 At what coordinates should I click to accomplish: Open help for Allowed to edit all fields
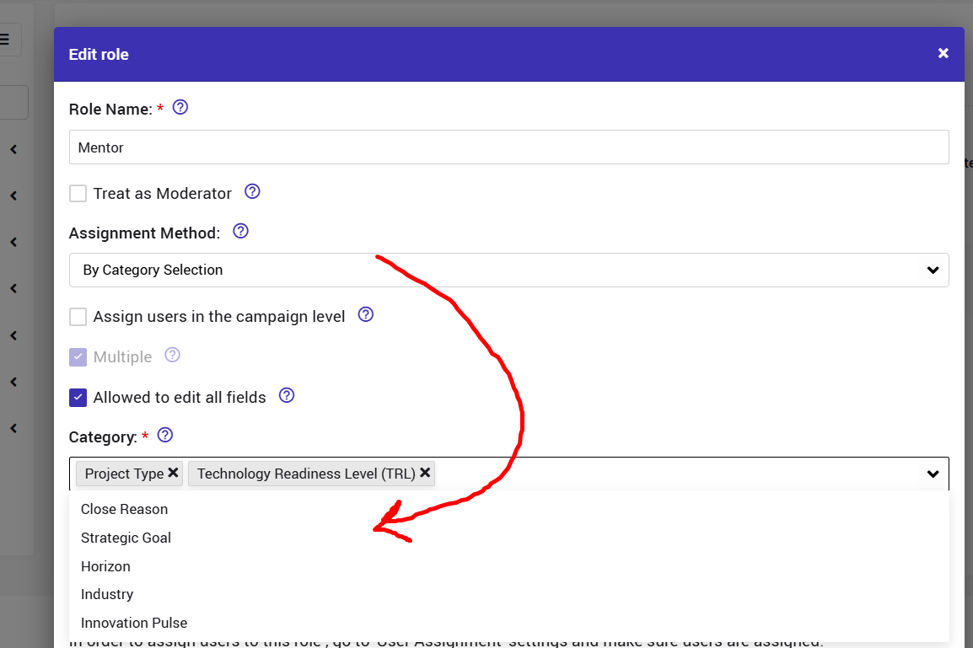tap(286, 395)
